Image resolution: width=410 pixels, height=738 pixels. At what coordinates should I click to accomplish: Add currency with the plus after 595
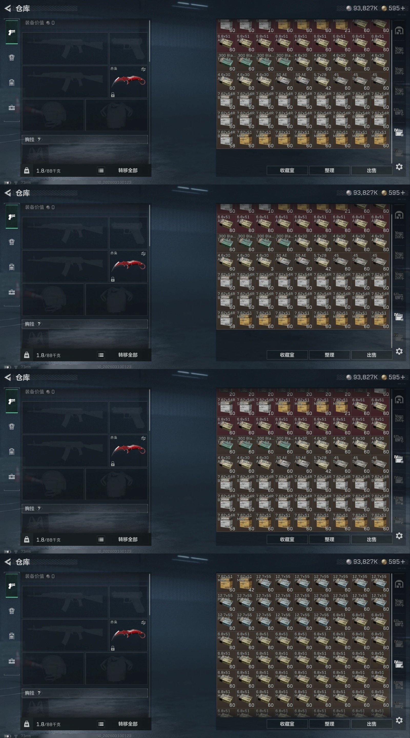pyautogui.click(x=403, y=8)
